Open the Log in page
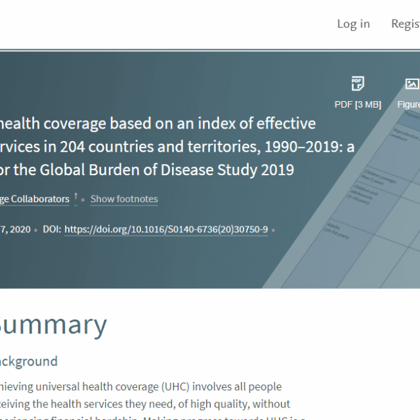The width and height of the screenshot is (420, 420). (353, 24)
